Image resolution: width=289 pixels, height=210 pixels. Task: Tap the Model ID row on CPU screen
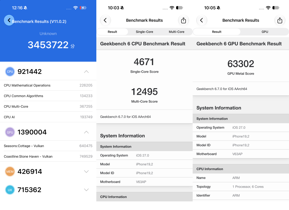pos(144,173)
